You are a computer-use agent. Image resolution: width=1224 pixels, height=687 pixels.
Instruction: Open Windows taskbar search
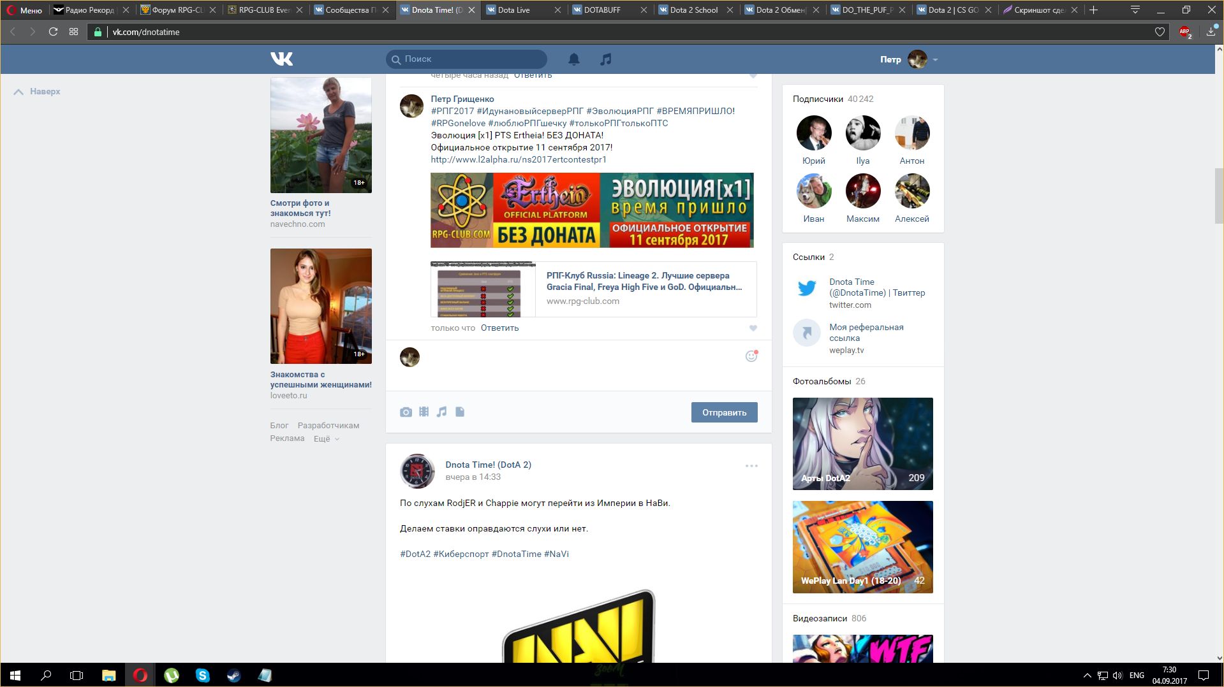pos(46,676)
